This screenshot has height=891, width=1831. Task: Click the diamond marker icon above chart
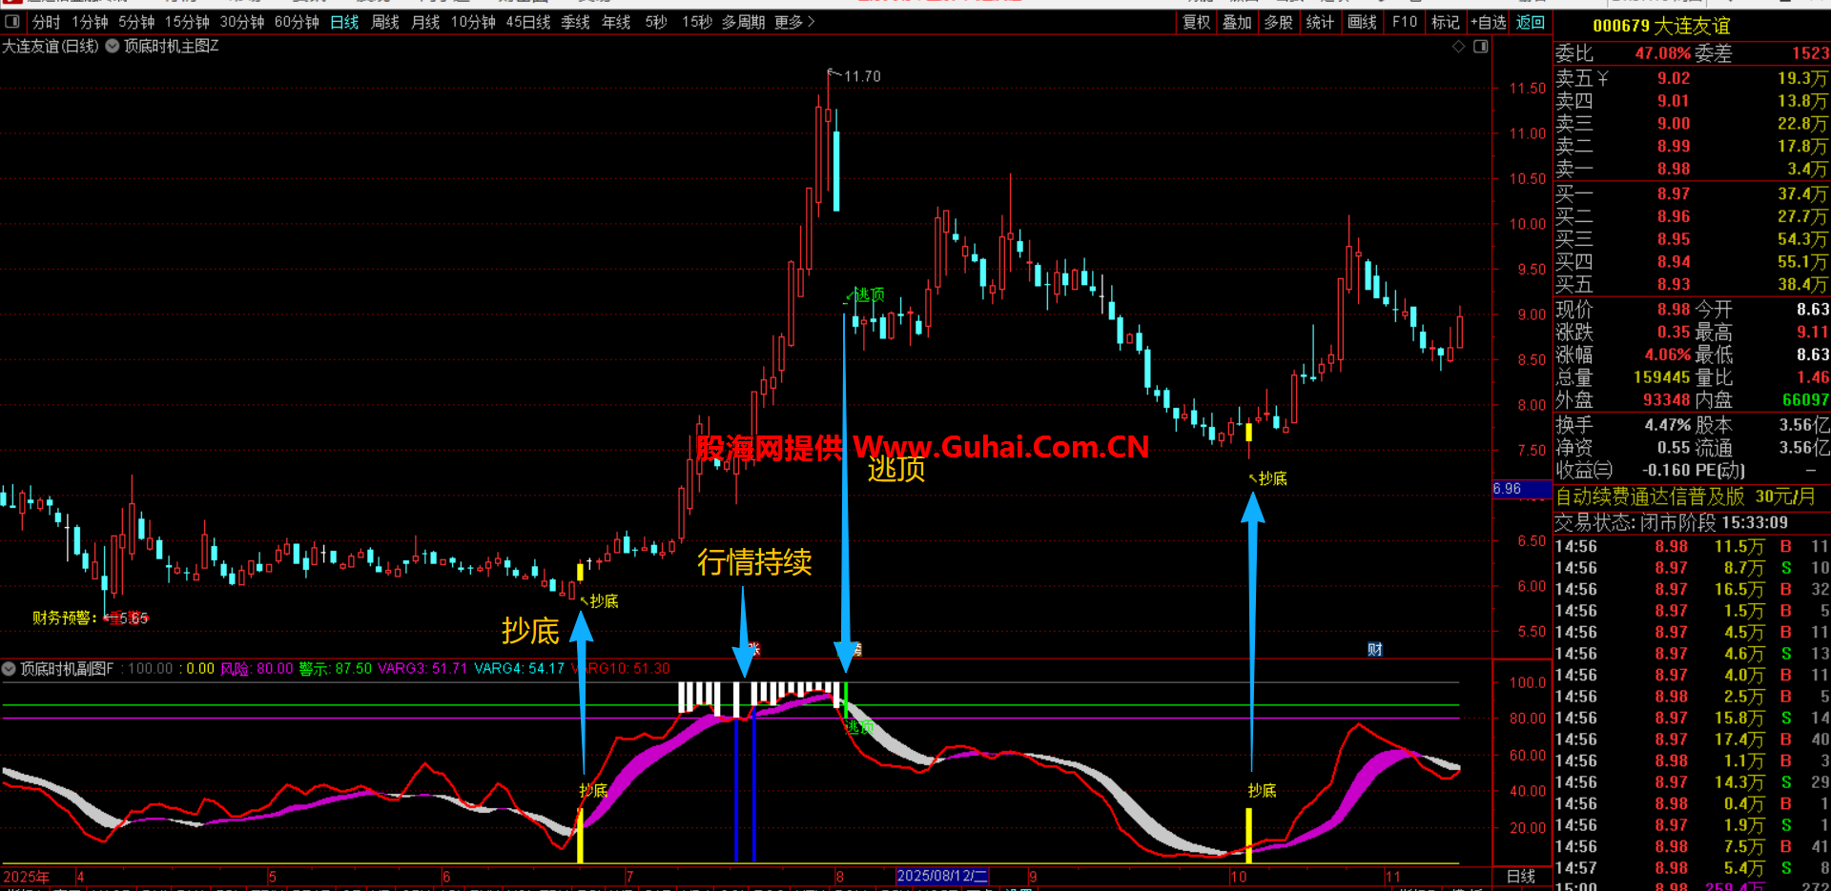coord(1458,47)
